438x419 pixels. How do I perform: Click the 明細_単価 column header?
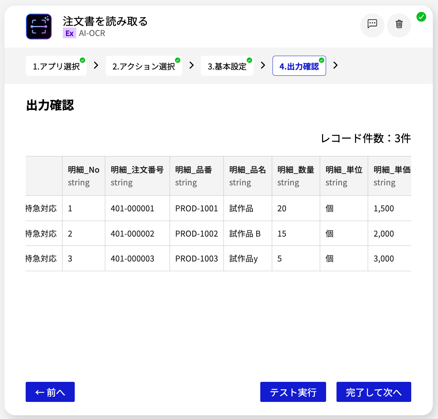(x=390, y=176)
